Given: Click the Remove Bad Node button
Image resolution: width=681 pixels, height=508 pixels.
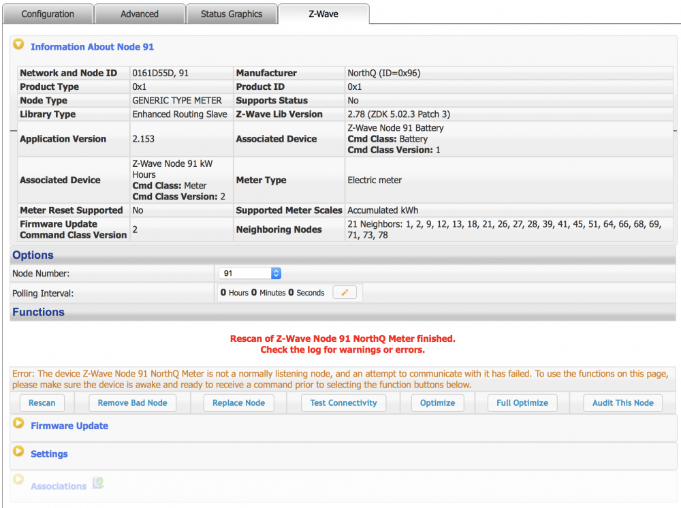Looking at the screenshot, I should click(x=132, y=403).
